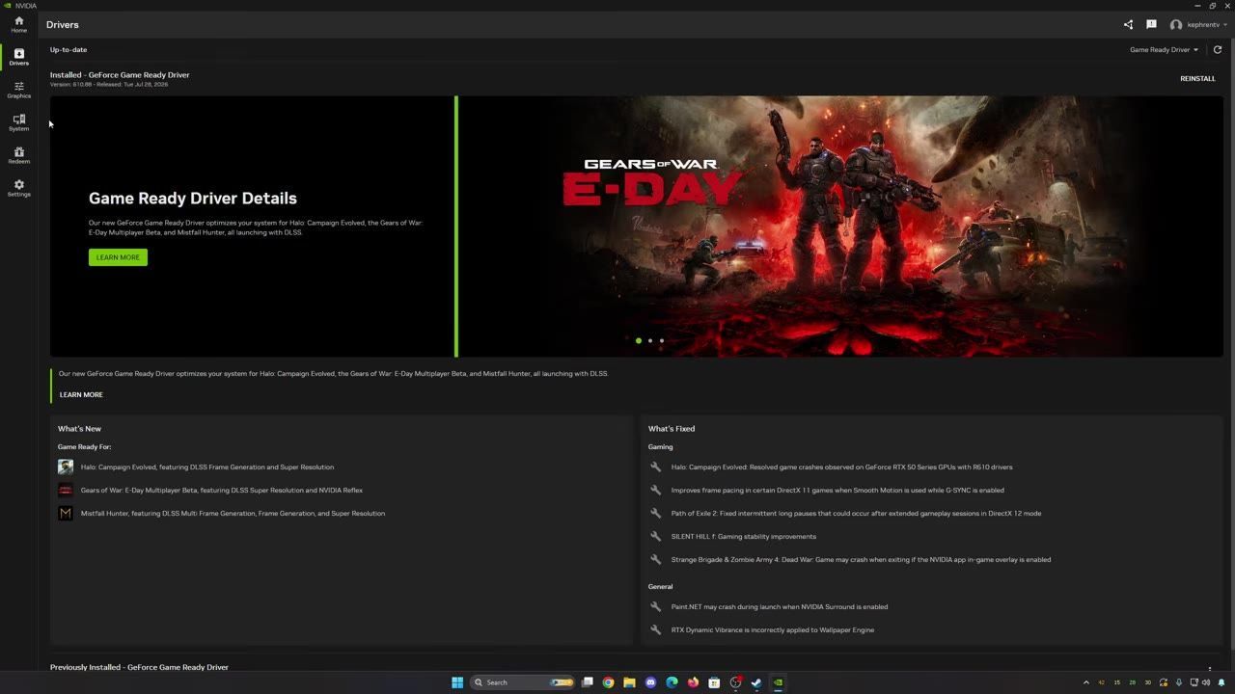Click the user avatar icon

tap(1176, 25)
